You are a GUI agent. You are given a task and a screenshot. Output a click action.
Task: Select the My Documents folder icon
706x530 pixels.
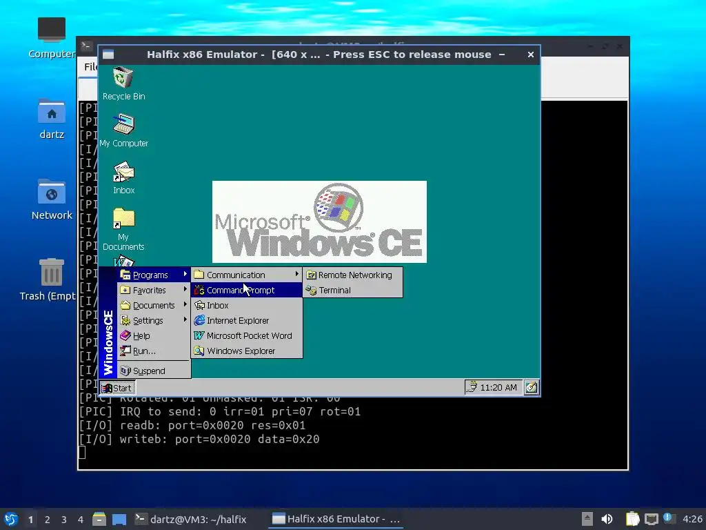click(x=123, y=229)
